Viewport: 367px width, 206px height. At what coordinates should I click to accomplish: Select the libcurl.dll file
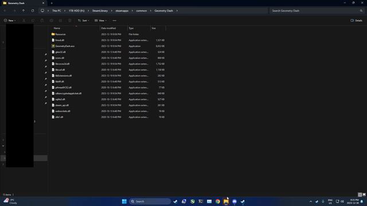point(60,70)
